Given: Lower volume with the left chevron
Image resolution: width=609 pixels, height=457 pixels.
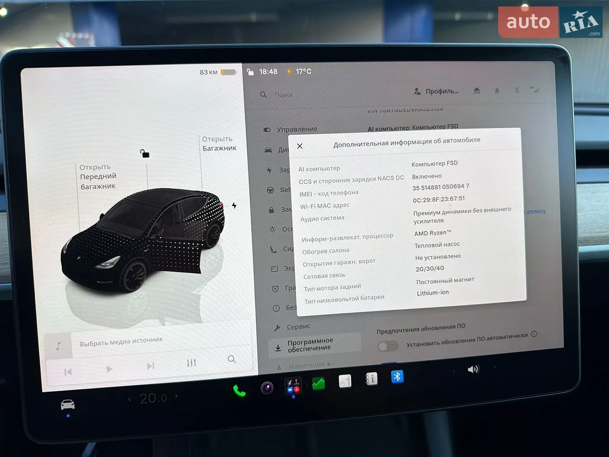Looking at the screenshot, I should [454, 371].
